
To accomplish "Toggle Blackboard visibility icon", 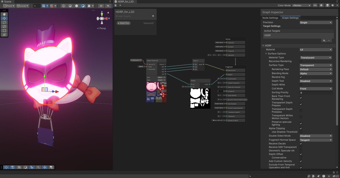I will [315, 5].
